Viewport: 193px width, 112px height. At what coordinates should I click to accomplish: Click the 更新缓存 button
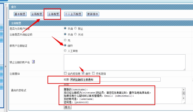click(93, 14)
